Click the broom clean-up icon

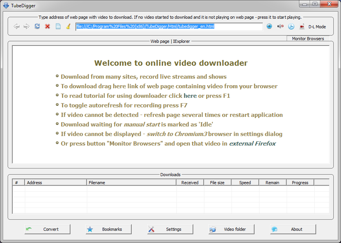pyautogui.click(x=68, y=26)
